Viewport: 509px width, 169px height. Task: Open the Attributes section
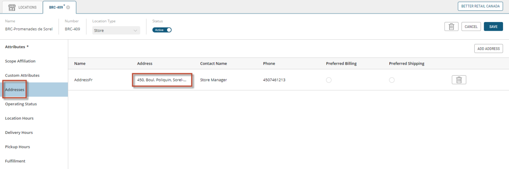pos(17,47)
